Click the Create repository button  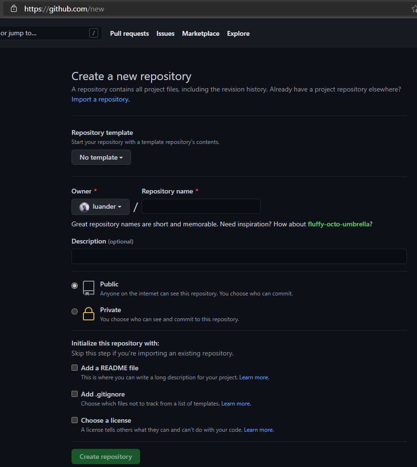coord(105,456)
